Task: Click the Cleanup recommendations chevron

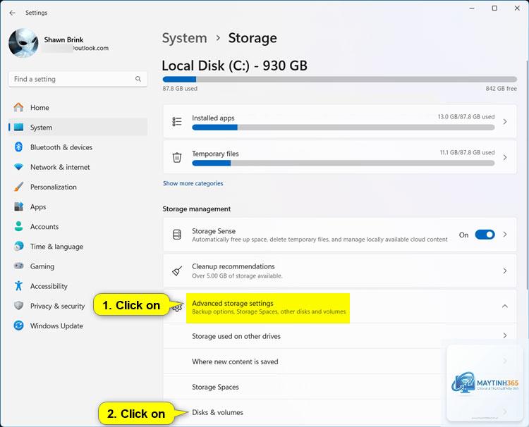Action: [505, 271]
